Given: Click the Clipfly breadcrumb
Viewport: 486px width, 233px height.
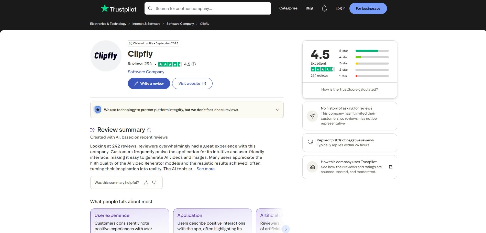Looking at the screenshot, I should click(204, 24).
